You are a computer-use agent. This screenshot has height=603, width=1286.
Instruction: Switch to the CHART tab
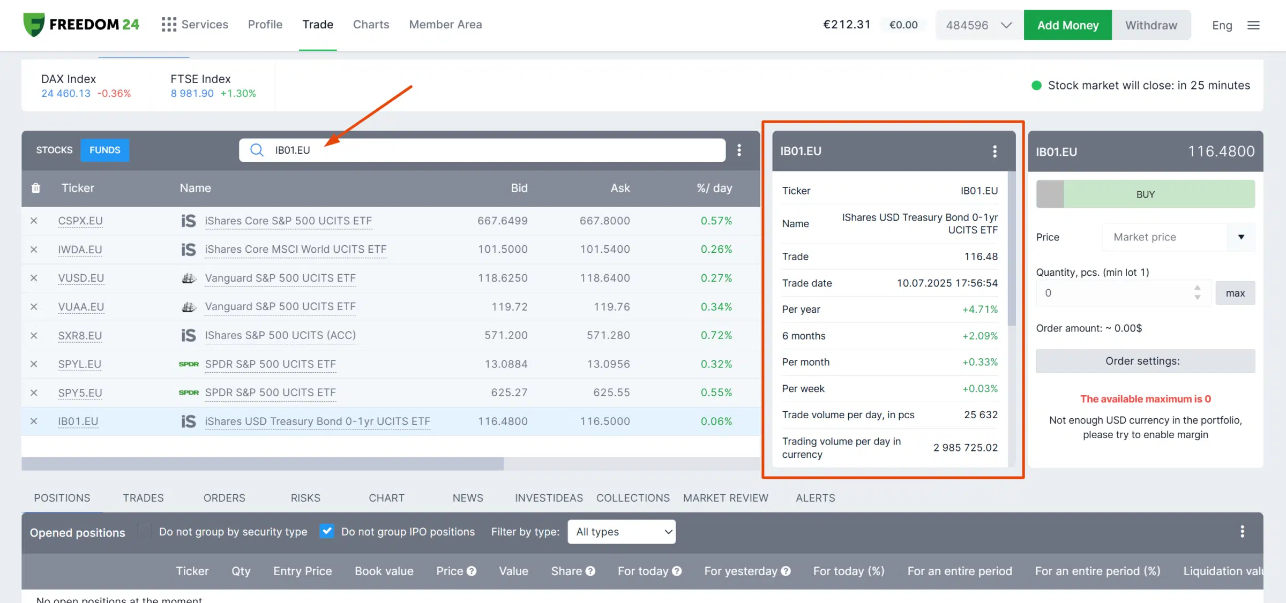(x=386, y=498)
